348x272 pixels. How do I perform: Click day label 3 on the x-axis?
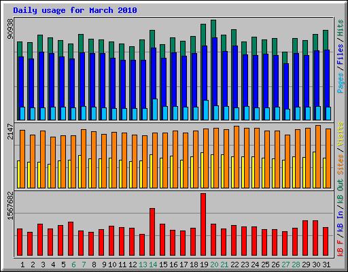click(x=43, y=265)
